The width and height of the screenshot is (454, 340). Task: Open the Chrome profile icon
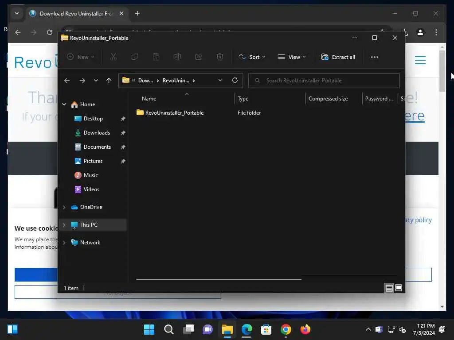[x=420, y=32]
